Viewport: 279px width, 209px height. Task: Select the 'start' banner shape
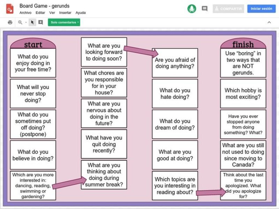(33, 44)
